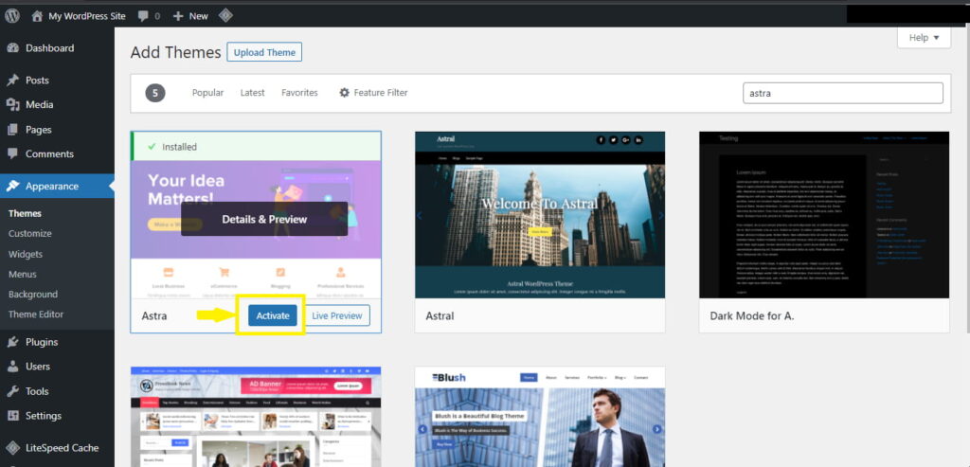The height and width of the screenshot is (467, 970).
Task: Click the Posts pin icon
Action: [12, 81]
